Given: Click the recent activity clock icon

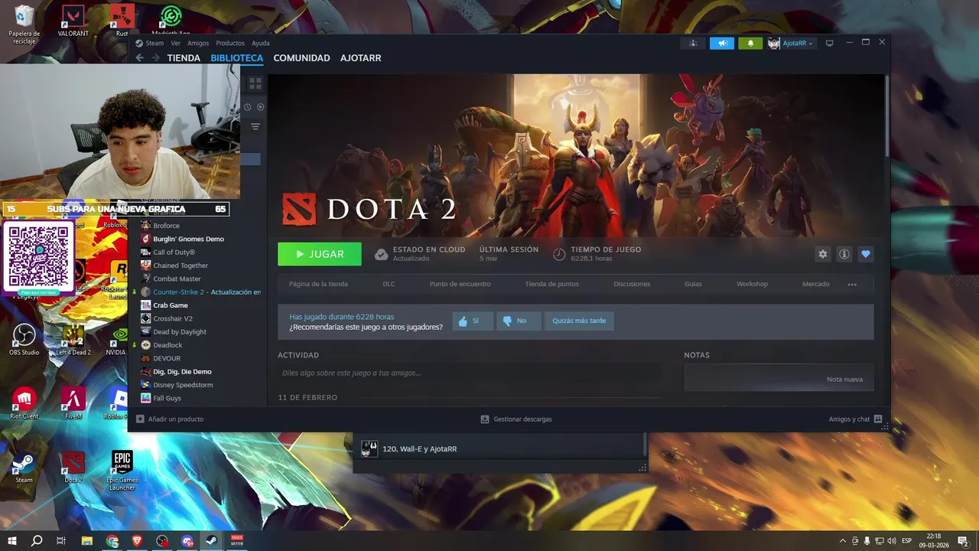Looking at the screenshot, I should click(248, 107).
